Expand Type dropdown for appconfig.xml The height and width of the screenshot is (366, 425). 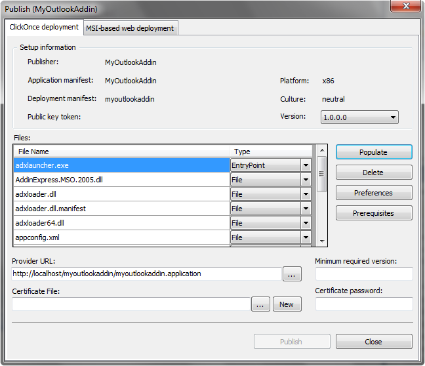coord(306,237)
